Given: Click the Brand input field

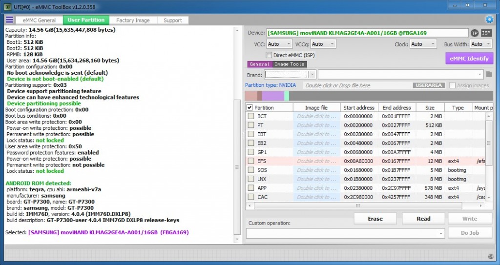Looking at the screenshot, I should pos(286,75).
